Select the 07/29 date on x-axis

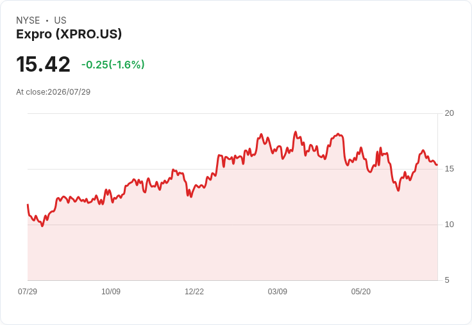point(28,291)
